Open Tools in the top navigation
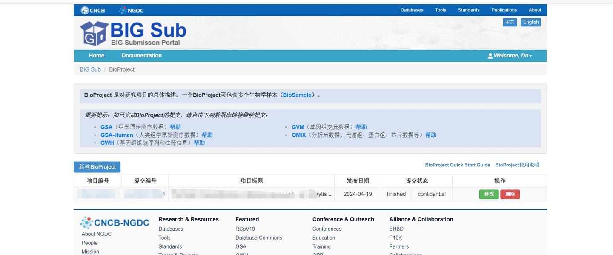613x255 pixels. coord(441,10)
